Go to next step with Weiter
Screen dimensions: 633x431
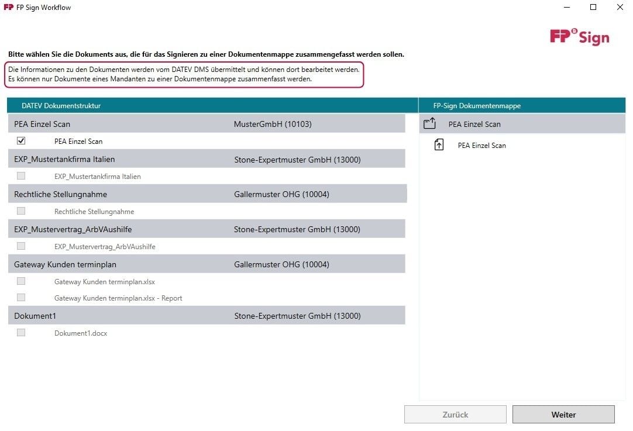pyautogui.click(x=563, y=415)
